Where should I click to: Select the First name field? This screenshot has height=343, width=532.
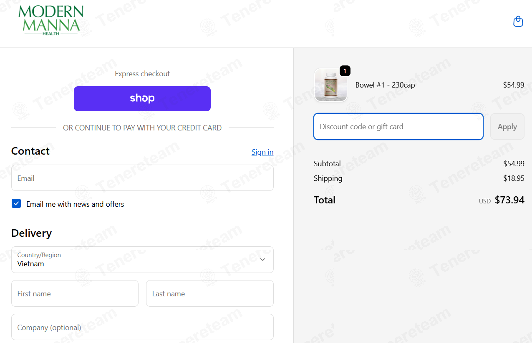75,293
